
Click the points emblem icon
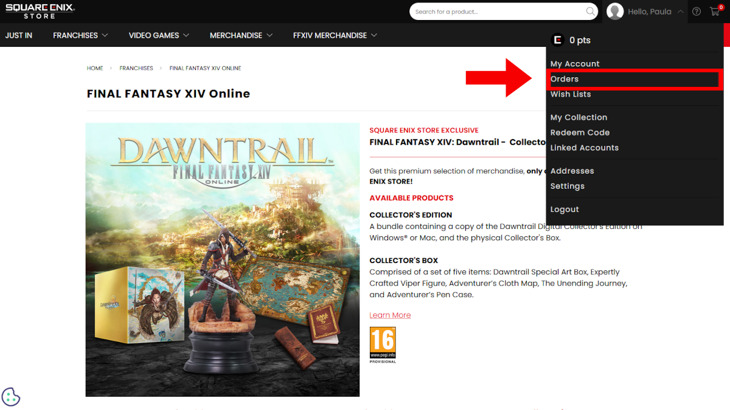point(557,40)
